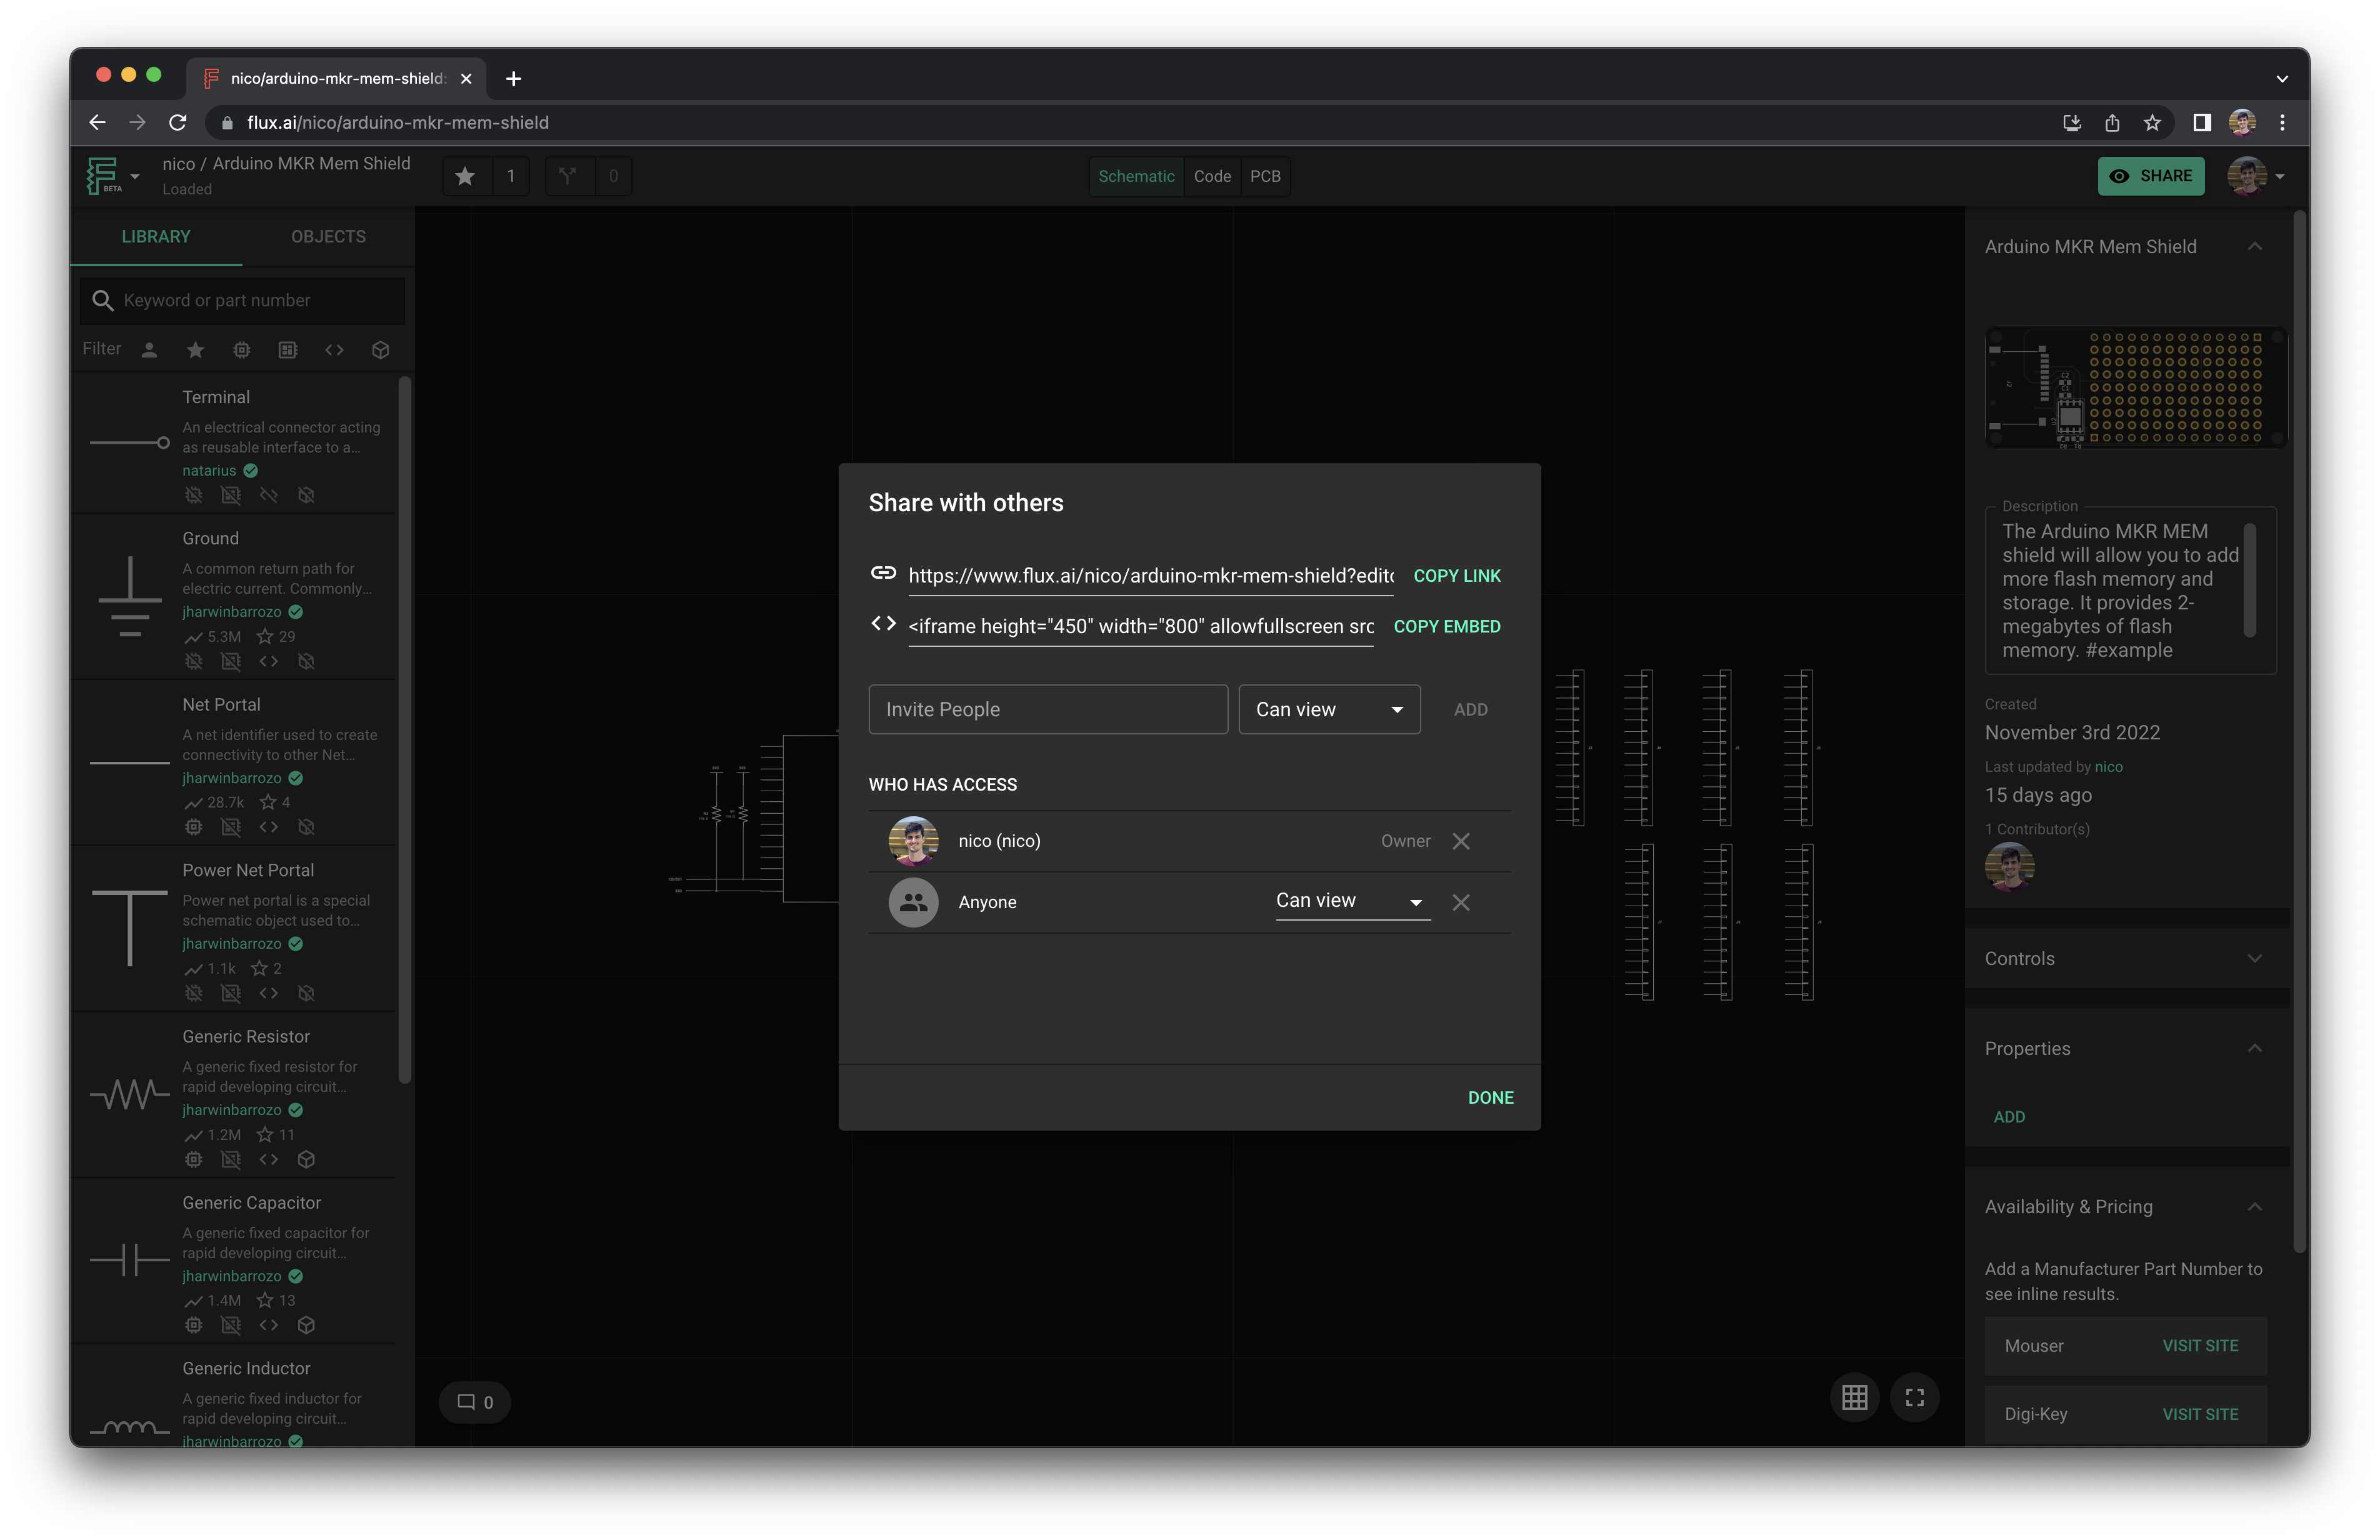
Task: Click the browser bookmark star icon
Action: (x=2152, y=122)
